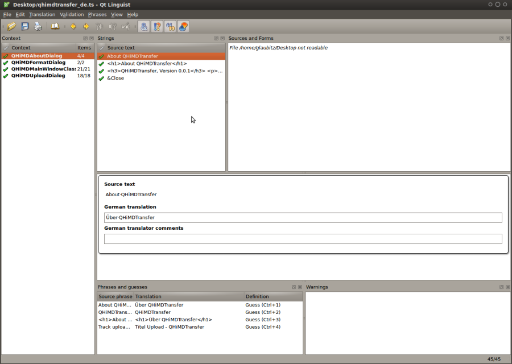Viewport: 512px width, 364px height.
Task: Toggle ending punctuation validation icon
Action: [157, 26]
